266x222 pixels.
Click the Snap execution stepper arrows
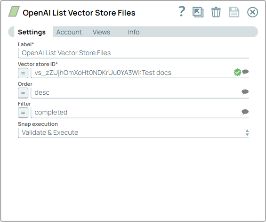(247, 132)
